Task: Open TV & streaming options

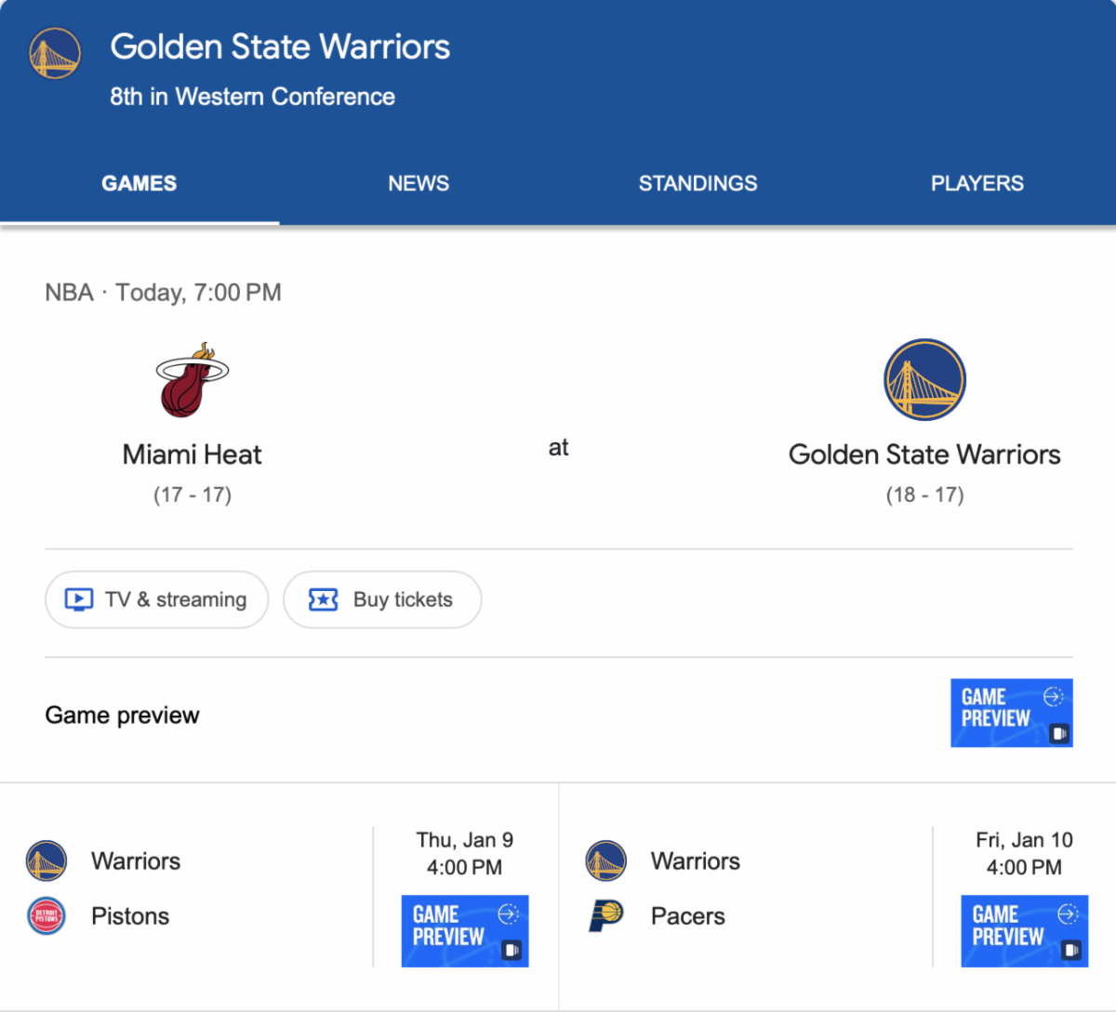Action: point(157,599)
